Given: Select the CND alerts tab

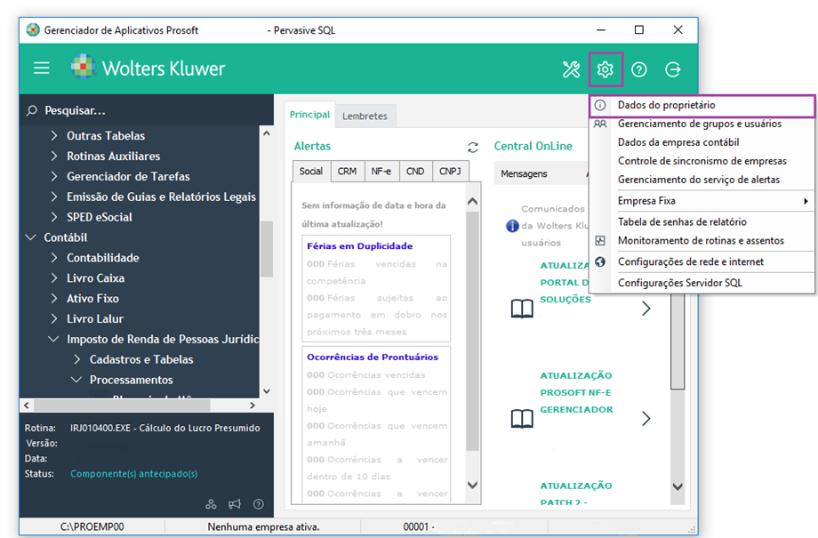Looking at the screenshot, I should tap(415, 171).
